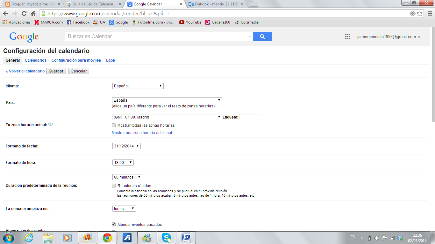Click the browser back arrow
435x244 pixels.
click(5, 14)
